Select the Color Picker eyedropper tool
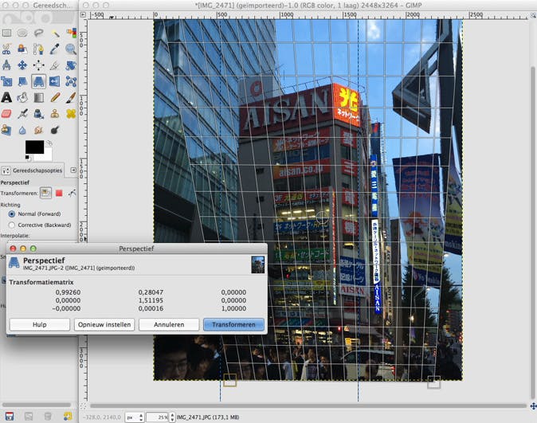 click(x=55, y=49)
